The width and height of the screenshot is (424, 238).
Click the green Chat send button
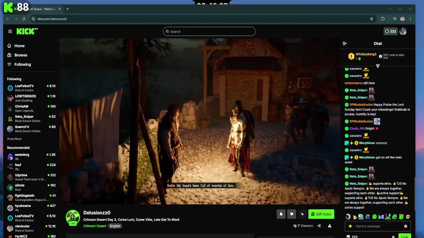404,236
